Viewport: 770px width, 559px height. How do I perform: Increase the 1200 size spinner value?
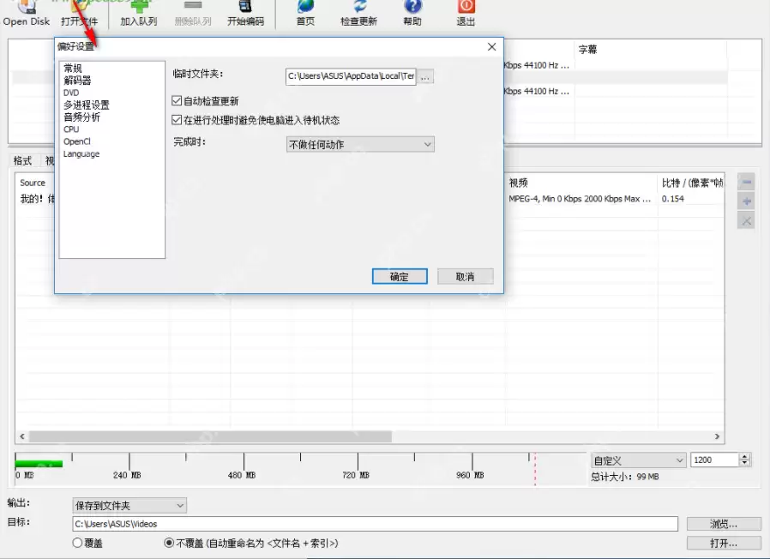(745, 457)
